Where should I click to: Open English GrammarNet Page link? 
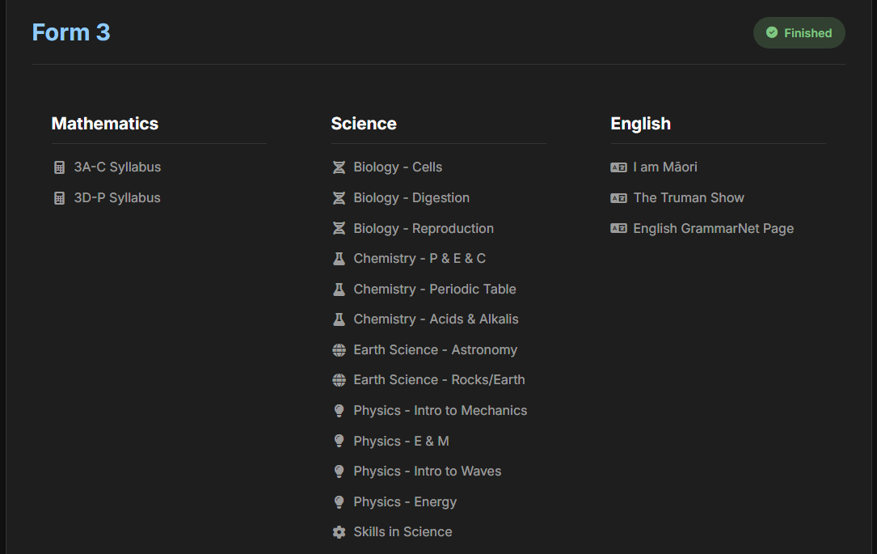pos(713,229)
